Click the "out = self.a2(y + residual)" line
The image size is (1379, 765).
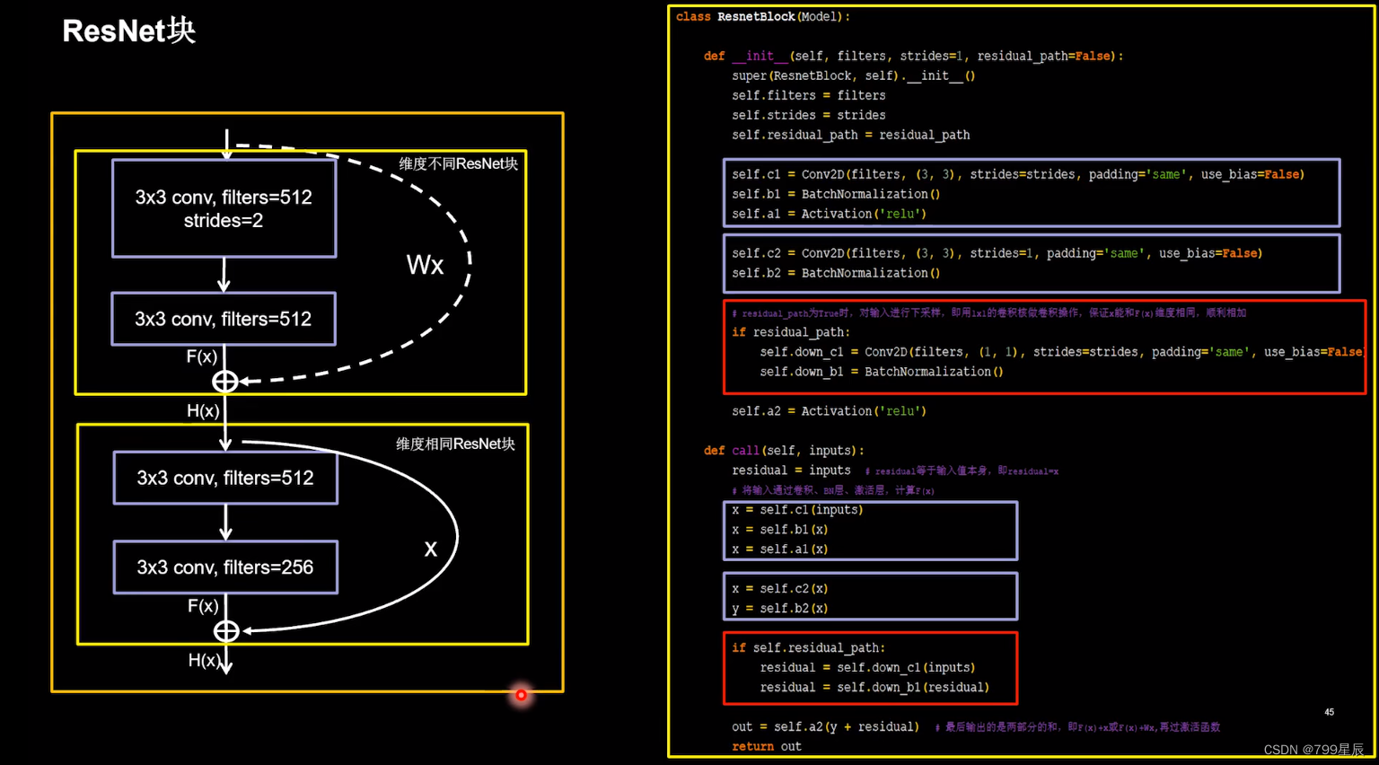click(825, 727)
